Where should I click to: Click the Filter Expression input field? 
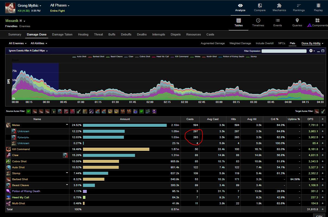(x=284, y=51)
